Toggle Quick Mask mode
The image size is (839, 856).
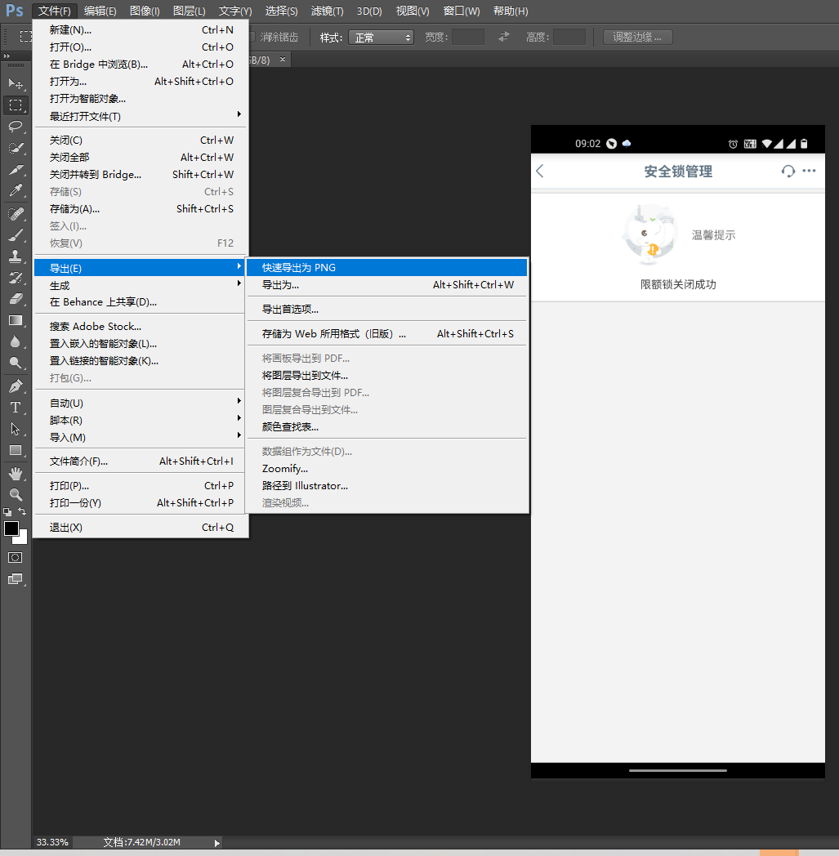(x=16, y=557)
